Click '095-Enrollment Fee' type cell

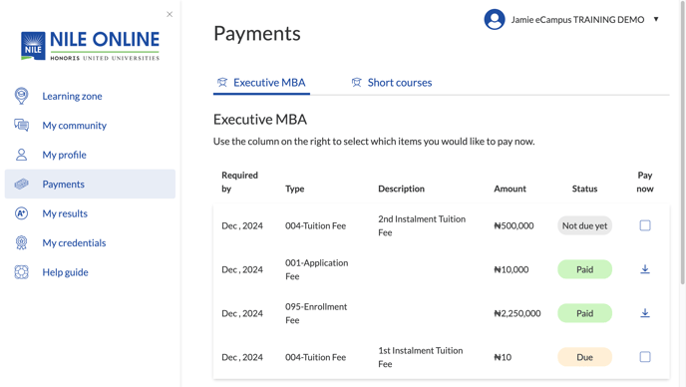316,313
